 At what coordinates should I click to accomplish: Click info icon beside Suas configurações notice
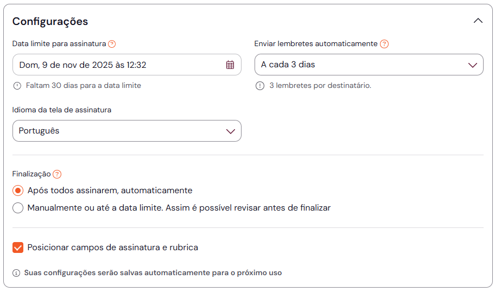pos(16,273)
